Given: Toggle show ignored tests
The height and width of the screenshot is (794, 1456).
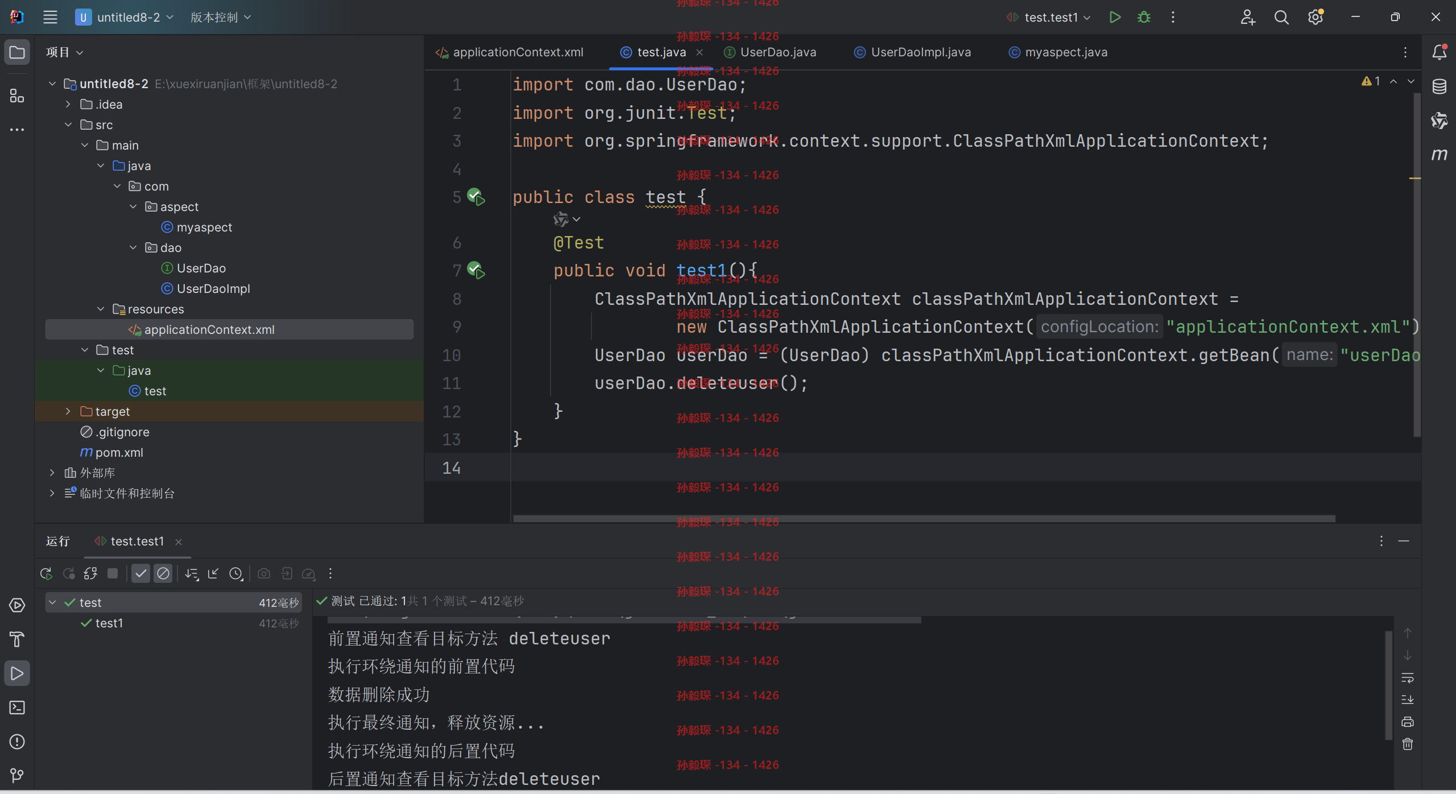Looking at the screenshot, I should point(163,574).
